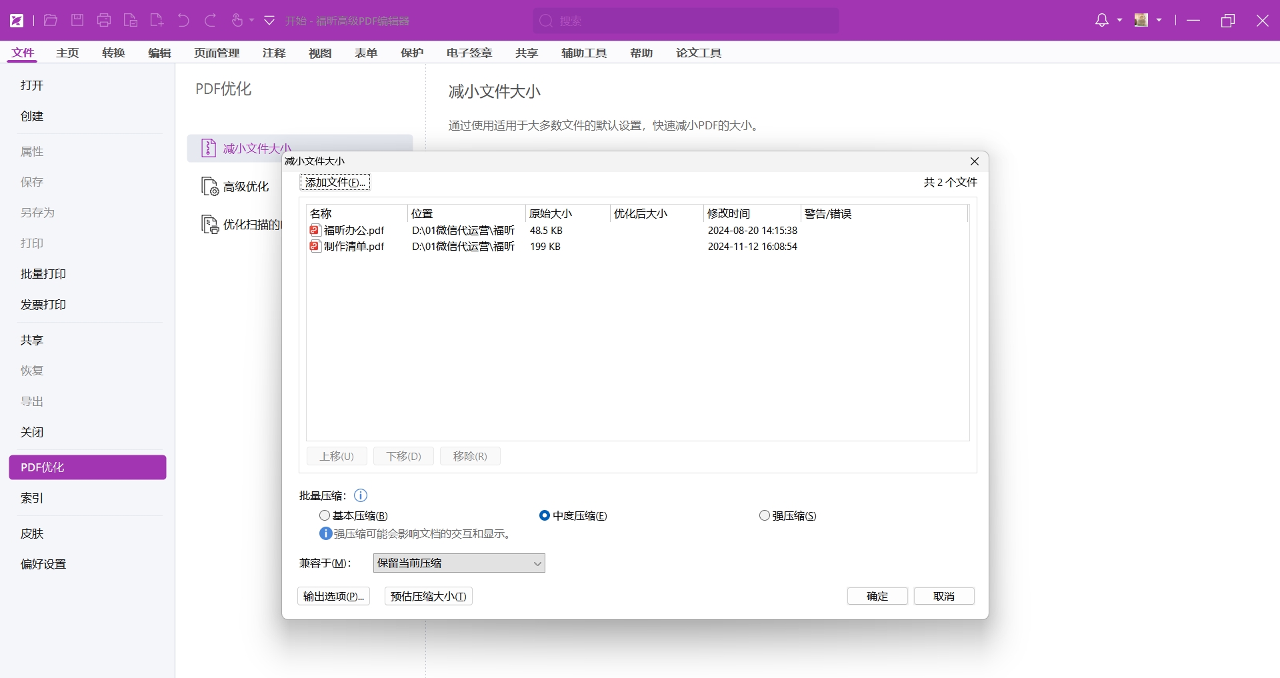Screen dimensions: 1280x678
Task: Select the 强压缩(S) radio button
Action: pyautogui.click(x=765, y=516)
